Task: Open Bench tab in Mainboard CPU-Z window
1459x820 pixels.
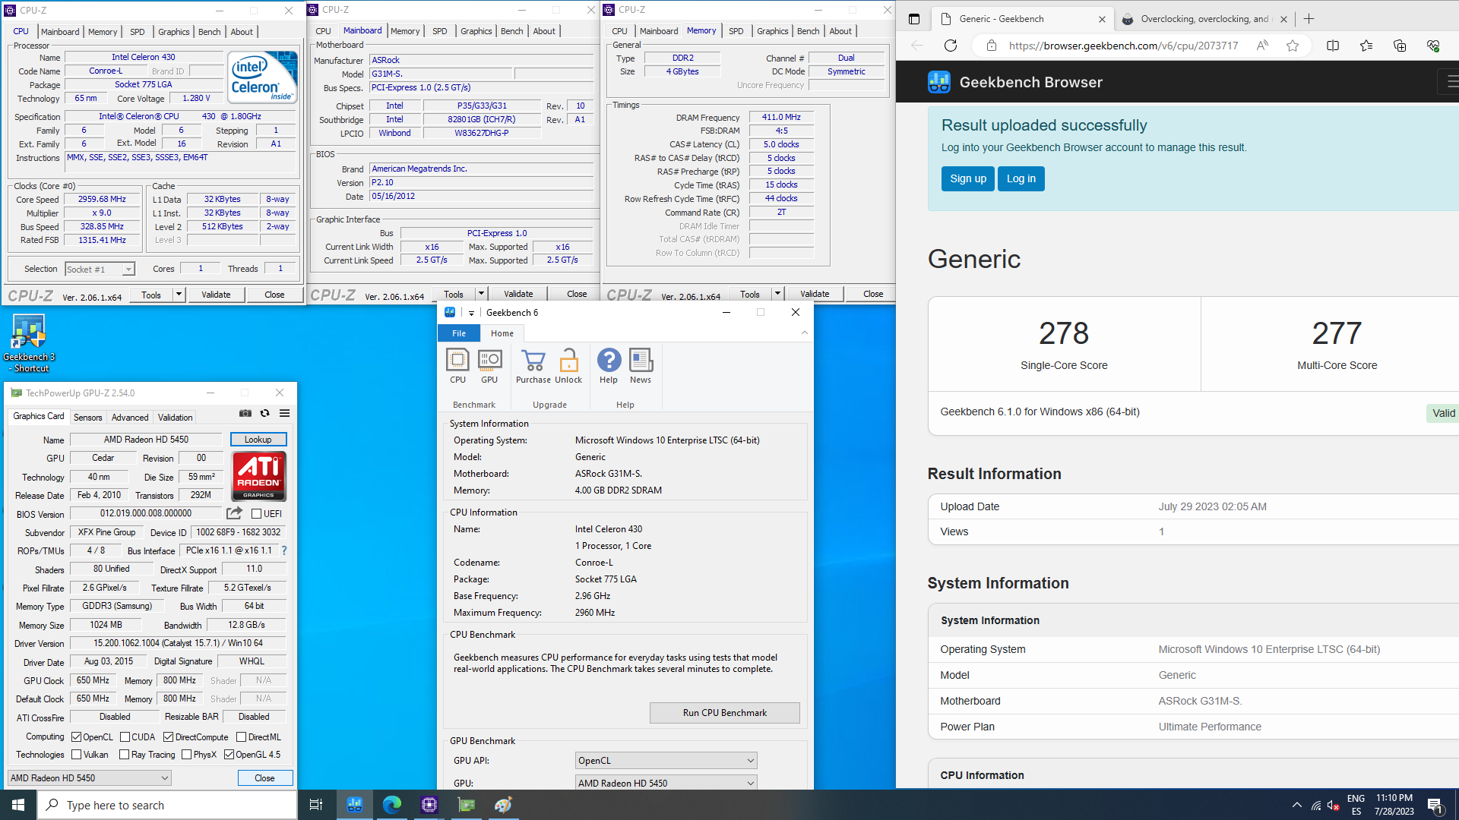Action: tap(511, 31)
